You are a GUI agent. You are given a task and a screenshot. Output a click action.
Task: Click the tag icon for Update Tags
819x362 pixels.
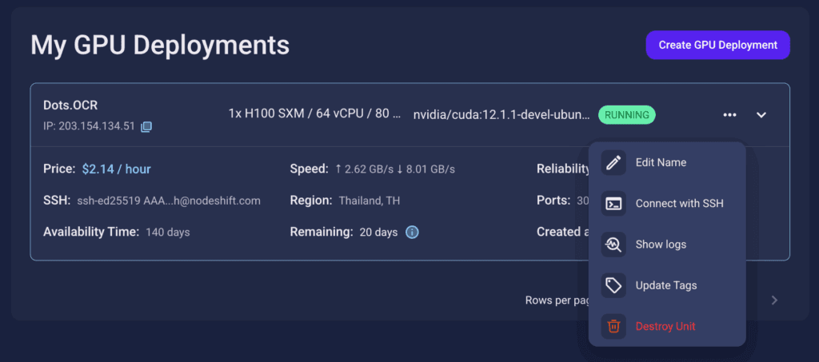pos(613,285)
